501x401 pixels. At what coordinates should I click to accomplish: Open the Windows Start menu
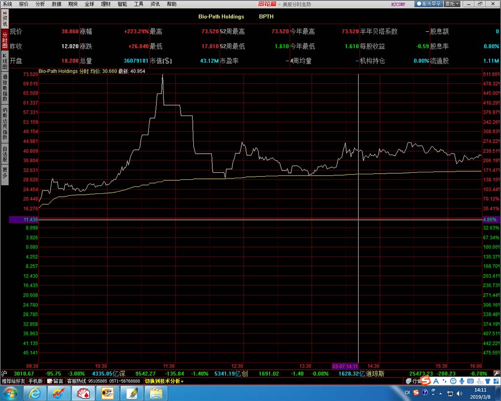pyautogui.click(x=11, y=393)
